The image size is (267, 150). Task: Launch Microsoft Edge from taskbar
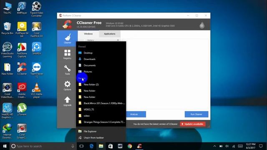pos(91,146)
